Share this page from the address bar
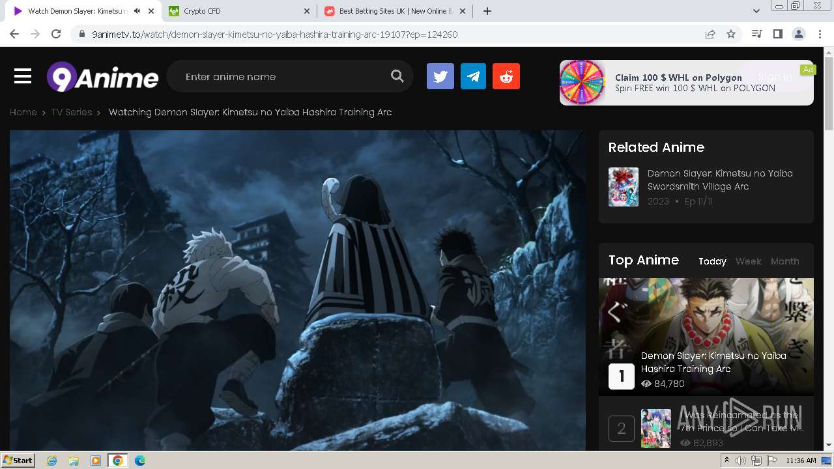The image size is (834, 469). pyautogui.click(x=710, y=34)
